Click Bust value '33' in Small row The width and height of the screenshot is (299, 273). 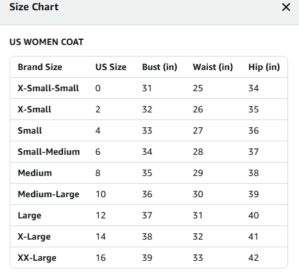point(147,130)
